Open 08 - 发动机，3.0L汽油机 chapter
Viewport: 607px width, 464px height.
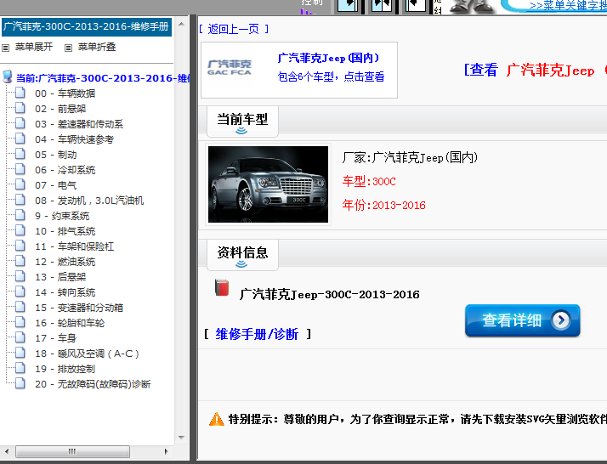click(x=89, y=201)
